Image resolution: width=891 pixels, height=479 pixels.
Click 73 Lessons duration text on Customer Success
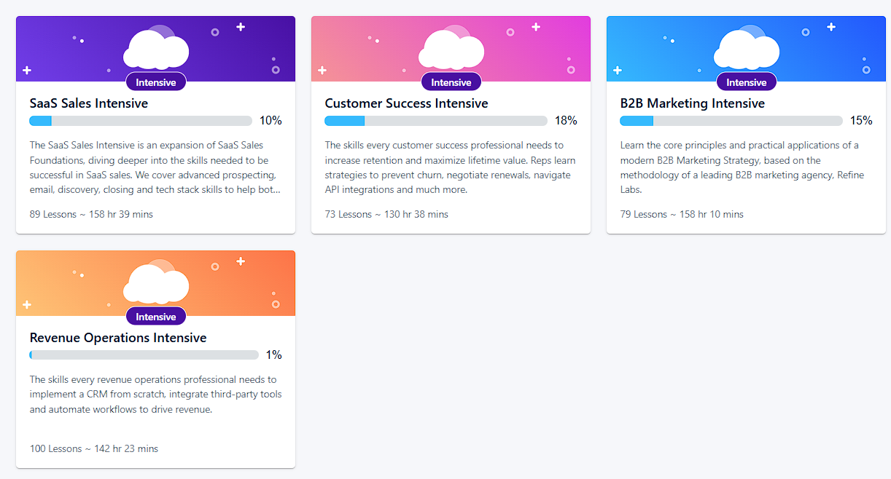click(x=386, y=214)
